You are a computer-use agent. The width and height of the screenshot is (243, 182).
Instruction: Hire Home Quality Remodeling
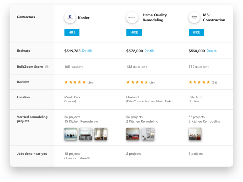[x=134, y=32]
